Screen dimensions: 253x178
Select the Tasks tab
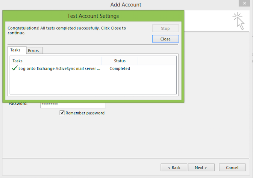coord(15,50)
